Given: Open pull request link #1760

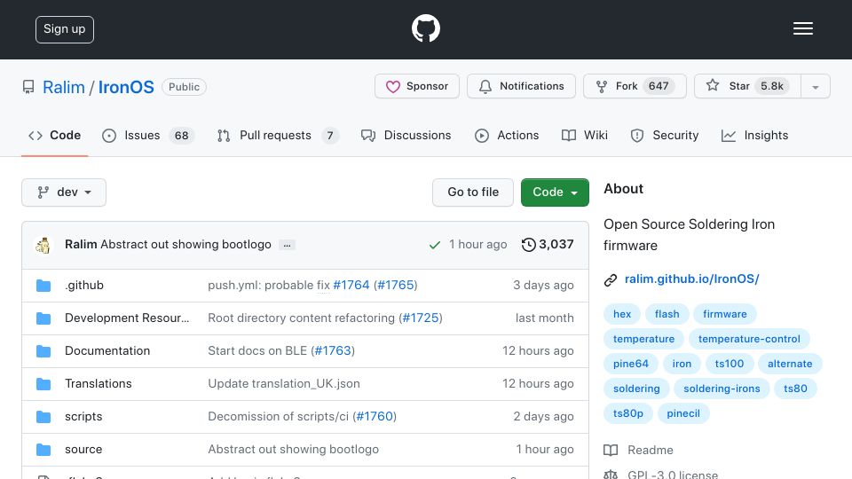Looking at the screenshot, I should 375,417.
